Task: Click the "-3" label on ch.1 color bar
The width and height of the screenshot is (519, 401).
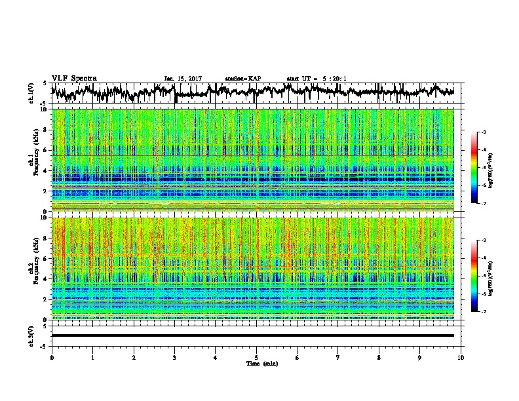Action: (x=483, y=132)
